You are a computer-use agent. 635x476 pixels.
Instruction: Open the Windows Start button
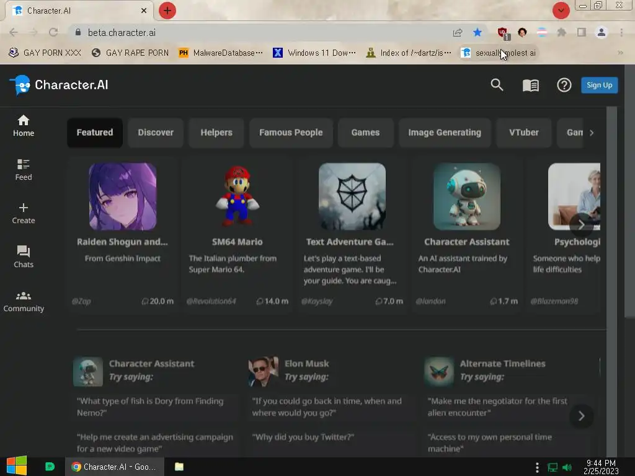tap(17, 466)
